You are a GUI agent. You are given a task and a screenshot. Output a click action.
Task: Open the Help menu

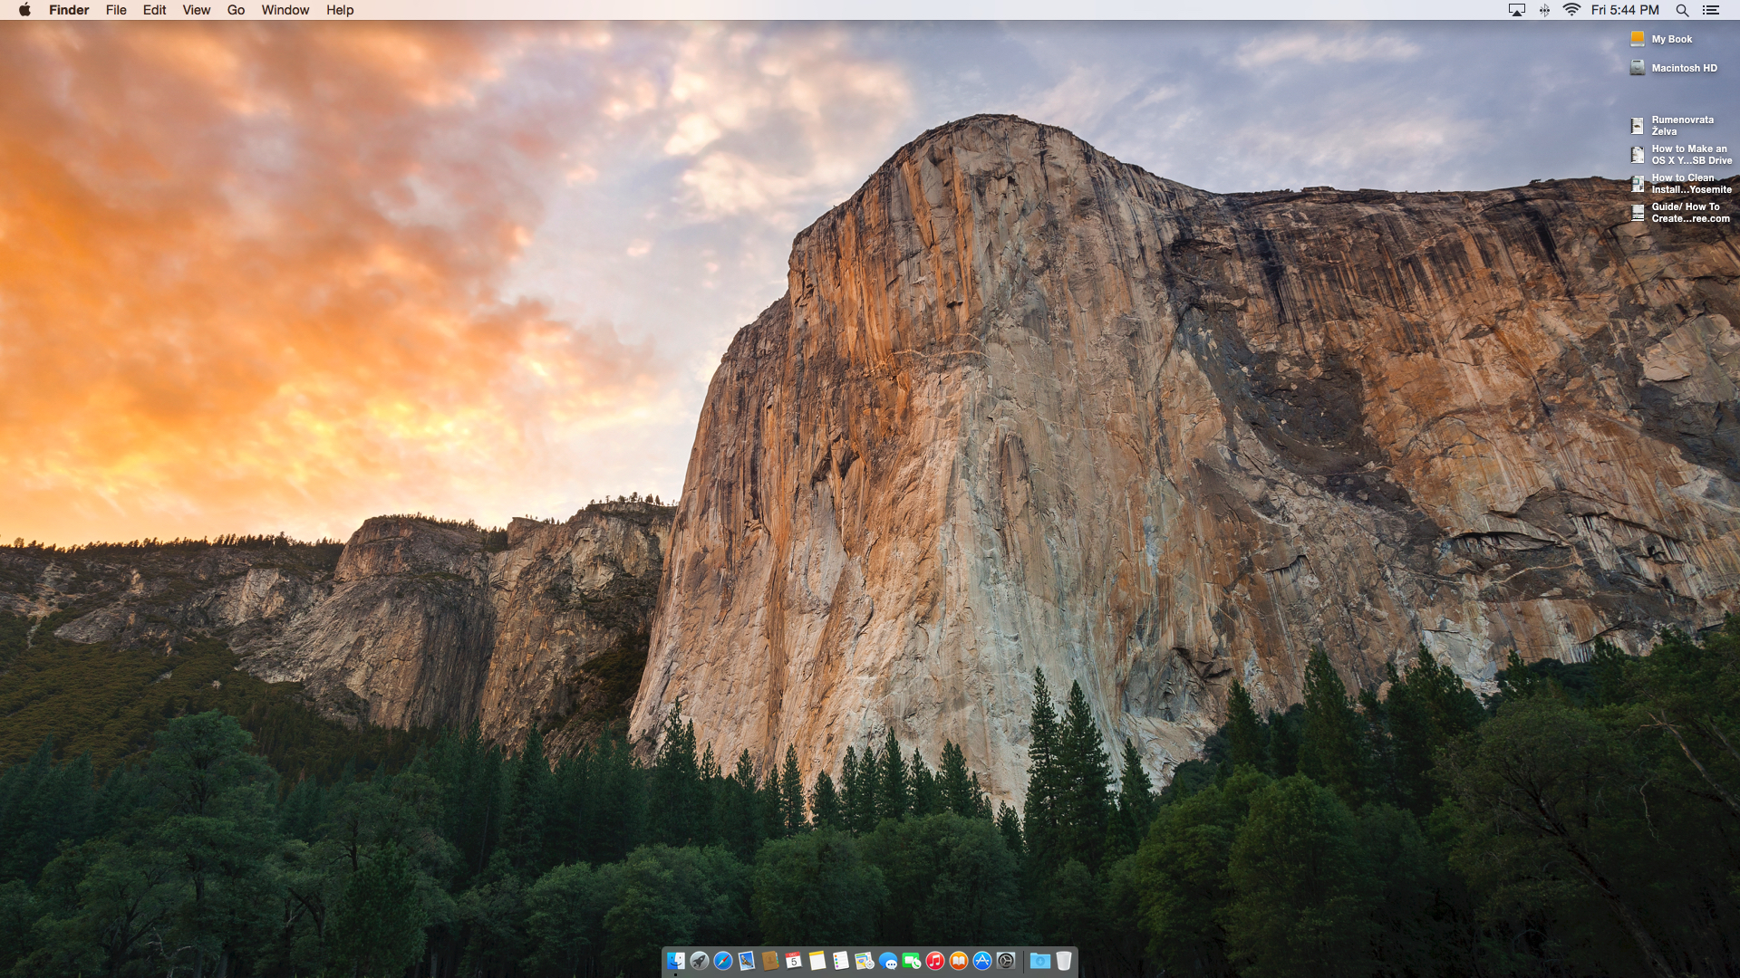tap(340, 10)
